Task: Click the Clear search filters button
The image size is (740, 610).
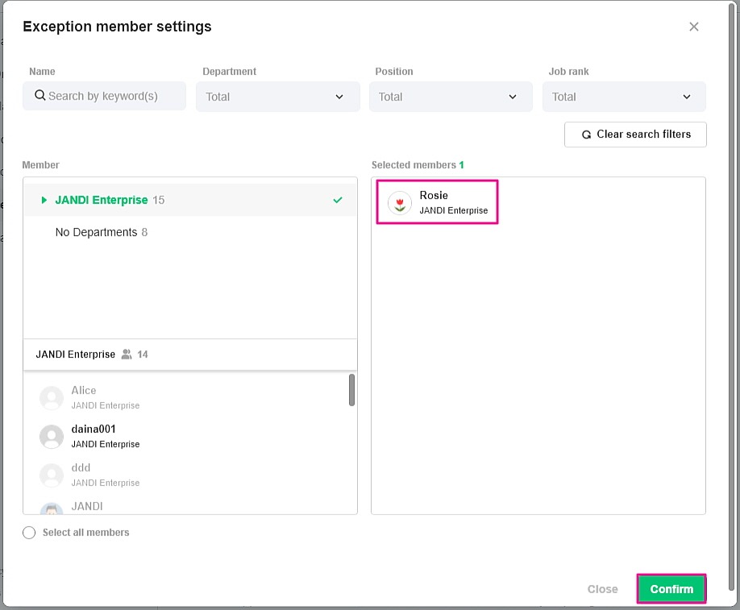Action: point(635,135)
